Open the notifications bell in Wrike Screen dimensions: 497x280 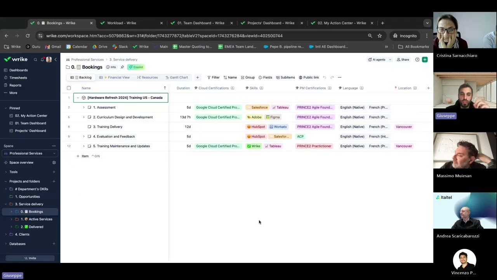point(42,59)
